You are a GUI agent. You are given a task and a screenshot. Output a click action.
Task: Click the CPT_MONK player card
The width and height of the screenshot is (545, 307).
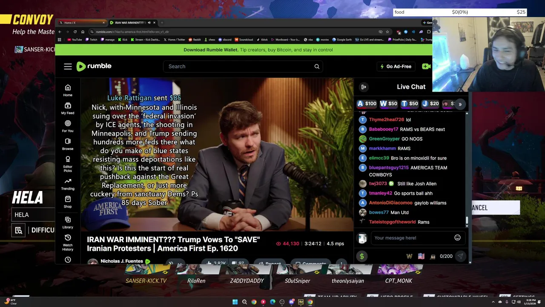coord(399,274)
